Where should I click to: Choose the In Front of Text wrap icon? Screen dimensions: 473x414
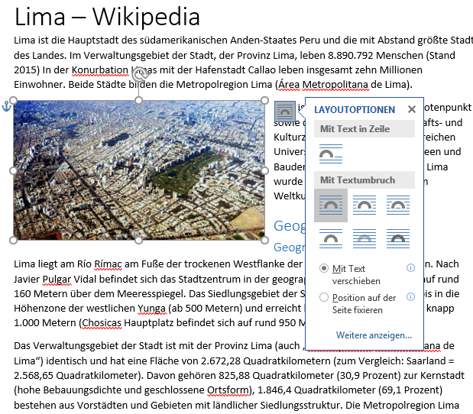coord(398,238)
